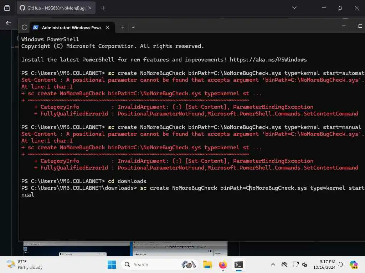Open Firefox from the taskbar

223,264
